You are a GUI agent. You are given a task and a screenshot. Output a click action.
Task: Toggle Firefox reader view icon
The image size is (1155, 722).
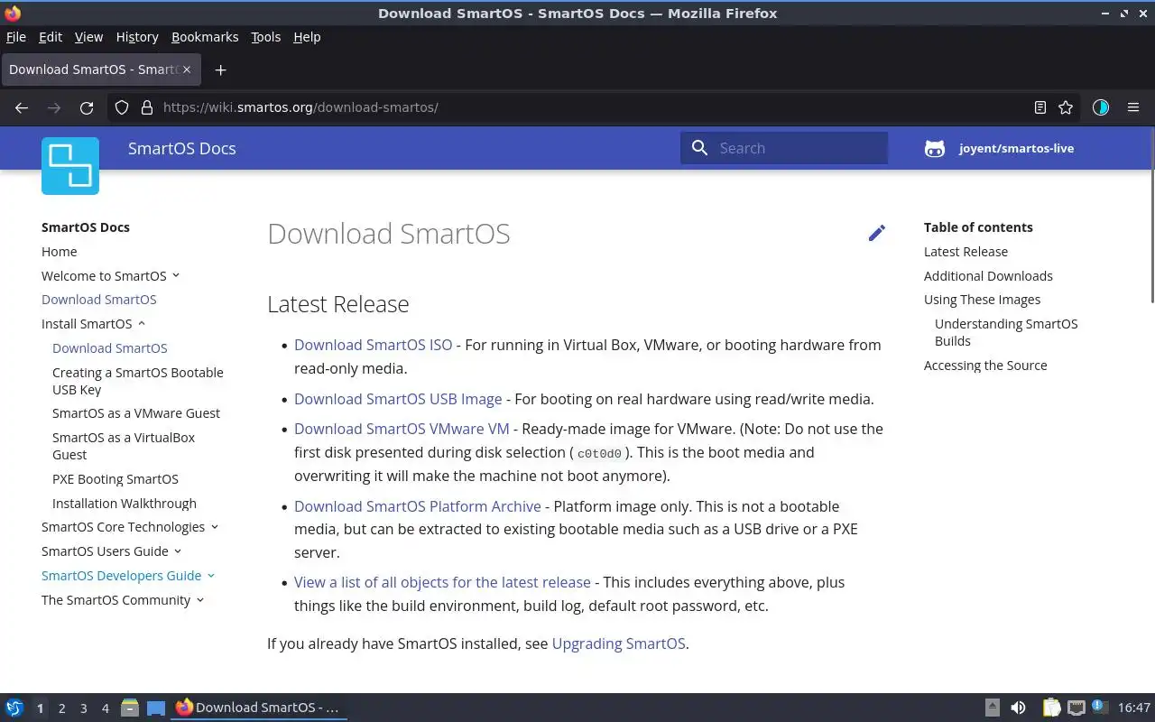pos(1040,107)
